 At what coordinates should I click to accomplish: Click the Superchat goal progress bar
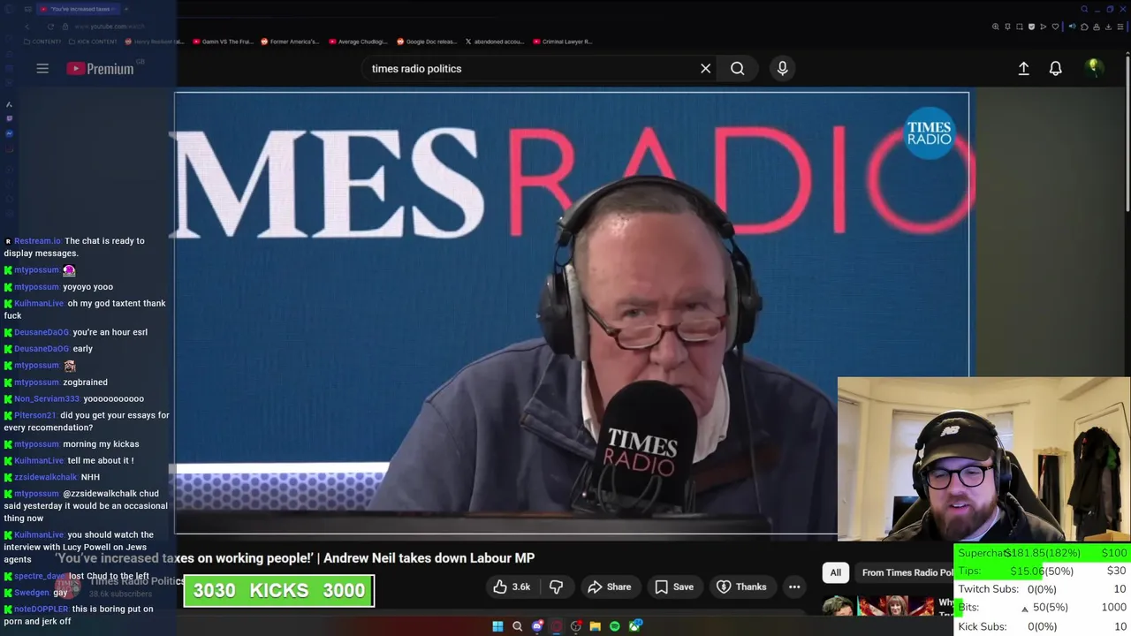coord(1042,553)
